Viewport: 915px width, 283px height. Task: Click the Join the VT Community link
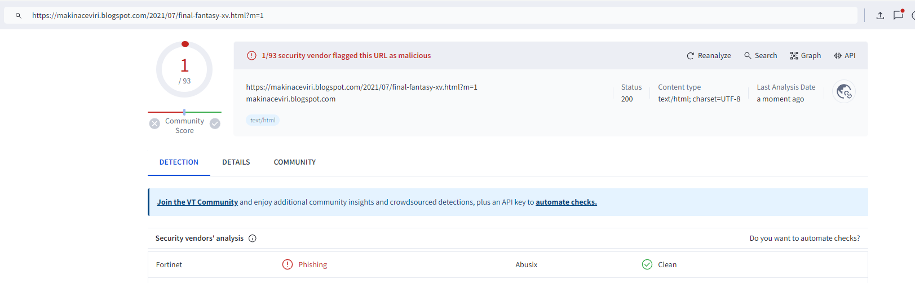pyautogui.click(x=197, y=202)
